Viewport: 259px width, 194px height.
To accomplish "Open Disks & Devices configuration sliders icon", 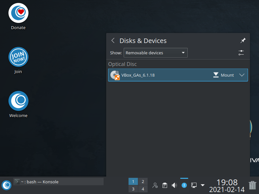I will coord(241,53).
